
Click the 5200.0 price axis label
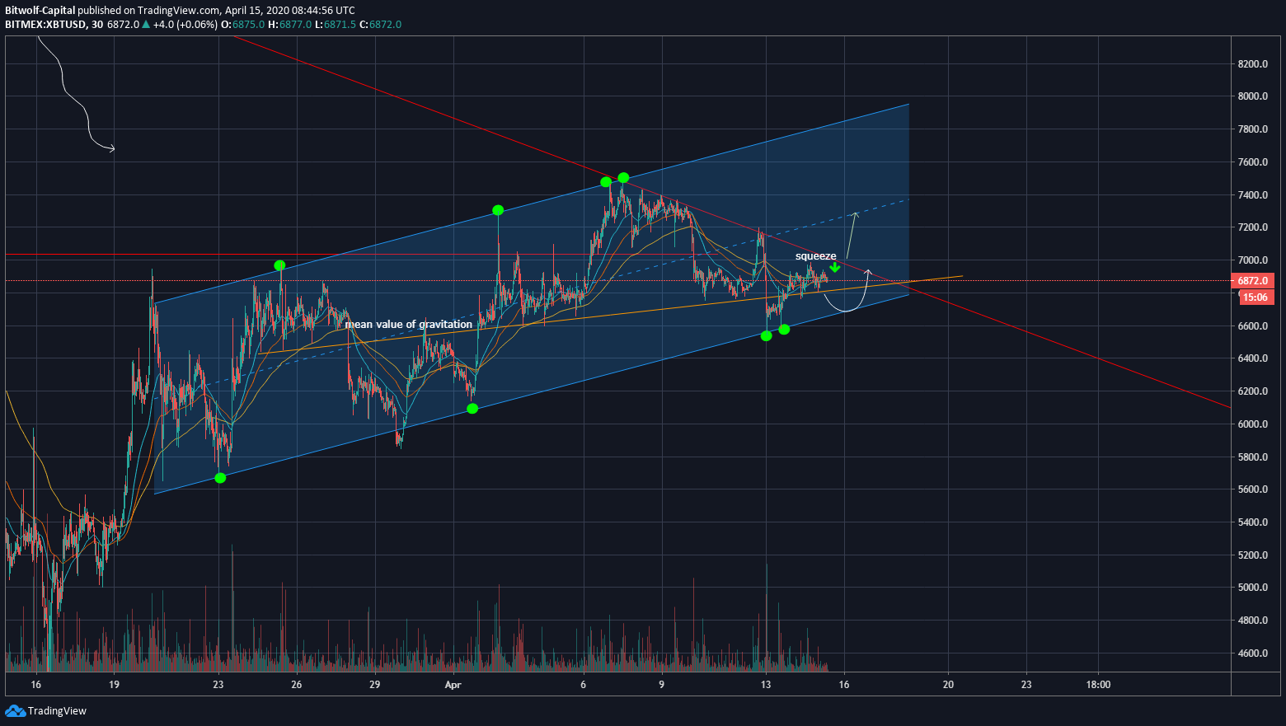(1252, 555)
